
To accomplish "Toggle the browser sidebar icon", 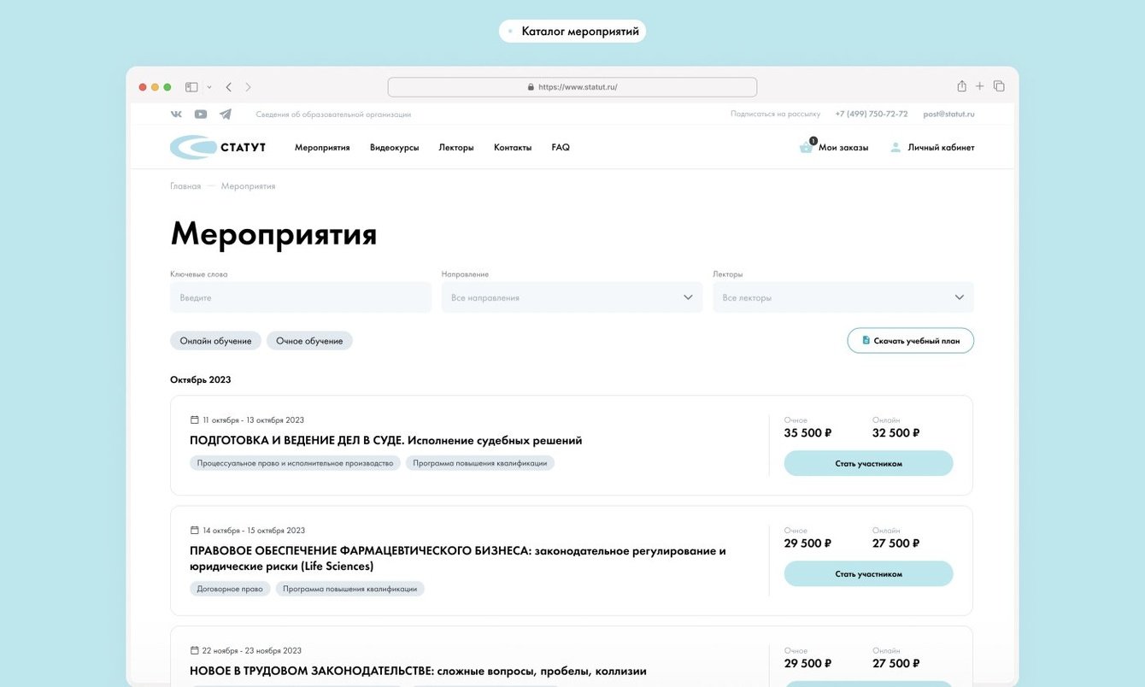I will click(x=191, y=87).
